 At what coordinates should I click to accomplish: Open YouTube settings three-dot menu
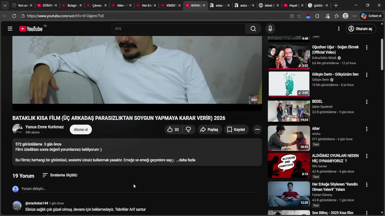[x=339, y=28]
